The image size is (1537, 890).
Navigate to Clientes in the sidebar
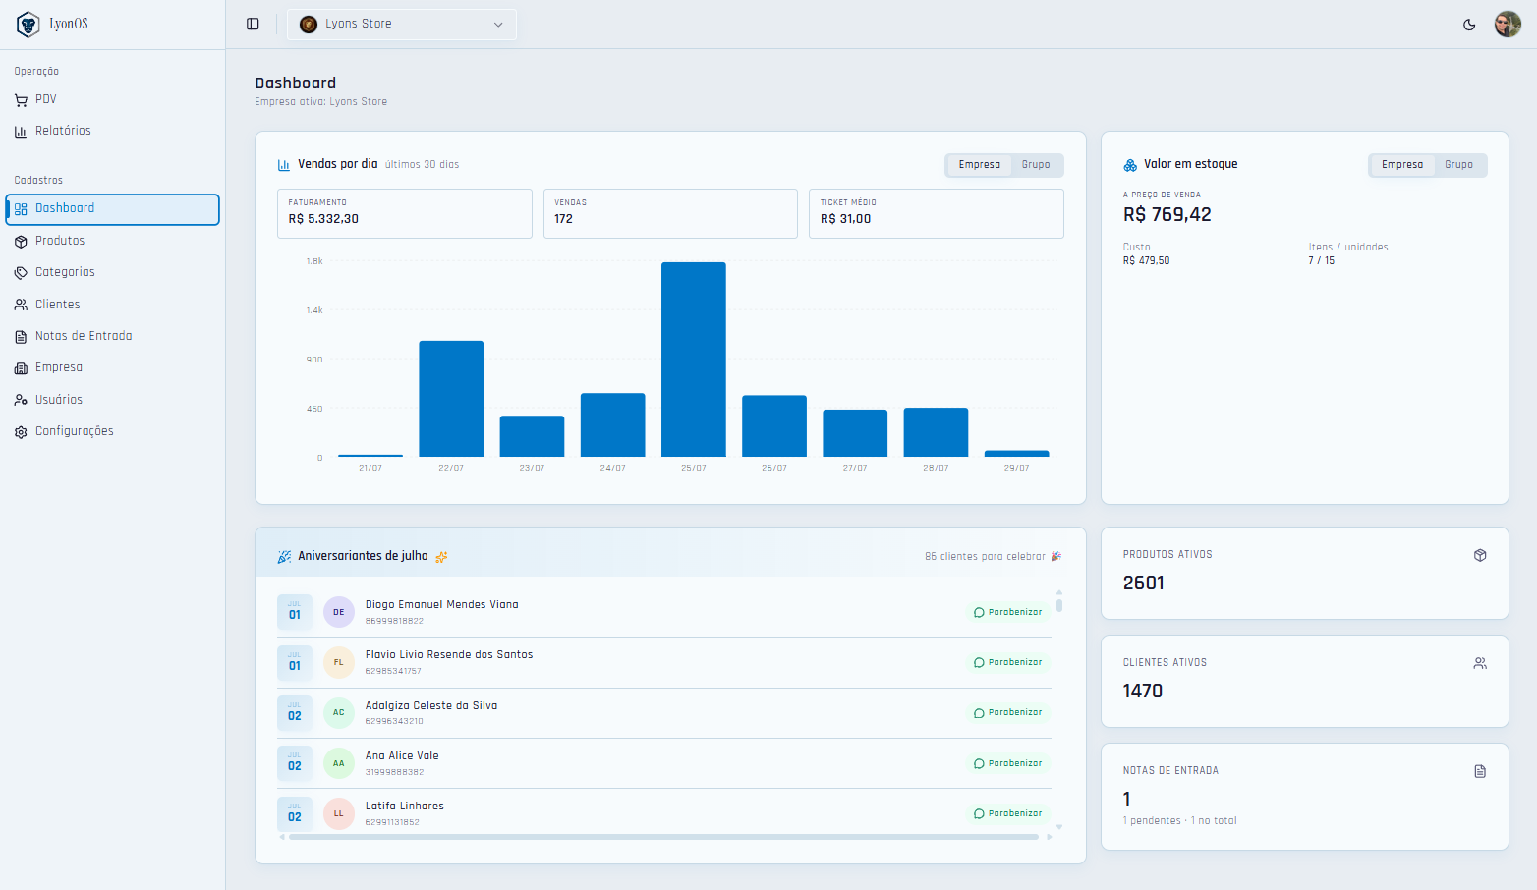pyautogui.click(x=113, y=305)
